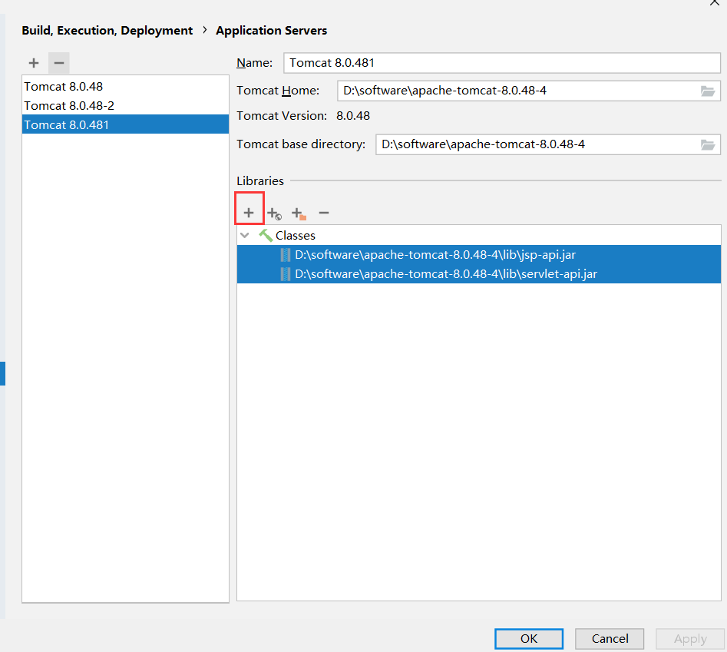Screen dimensions: 727x652
Task: Add library from URL with globe-plus icon
Action: tap(275, 213)
